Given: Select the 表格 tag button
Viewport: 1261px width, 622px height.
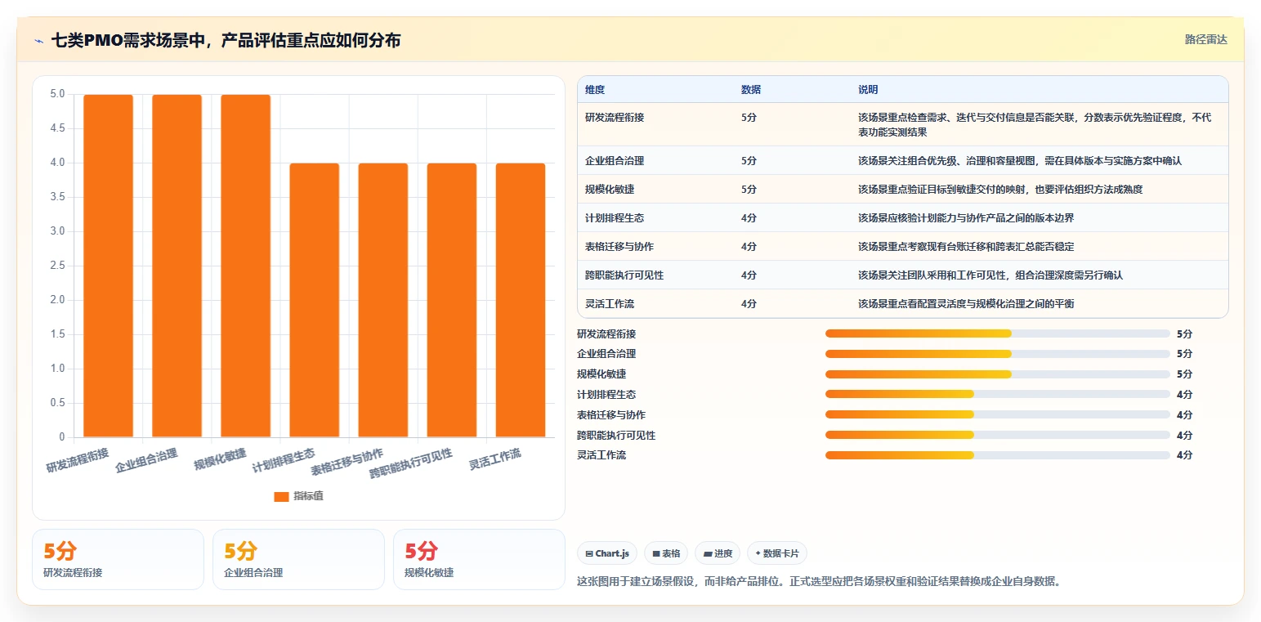Looking at the screenshot, I should [x=666, y=553].
